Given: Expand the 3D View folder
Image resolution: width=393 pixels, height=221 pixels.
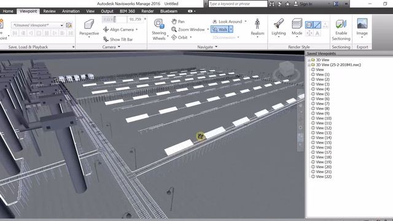Looking at the screenshot, I should (309, 60).
